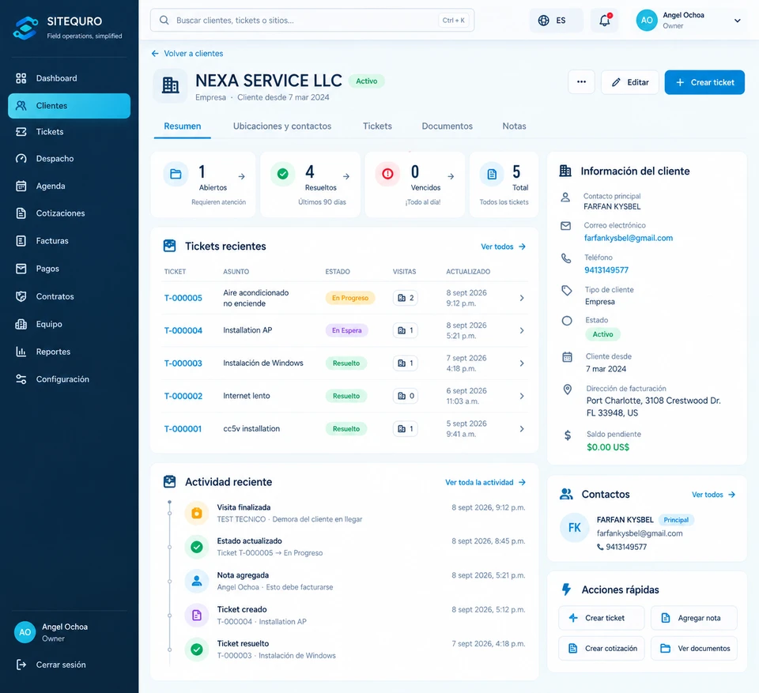Click the Nota agregada person icon
The image size is (759, 693).
(197, 581)
